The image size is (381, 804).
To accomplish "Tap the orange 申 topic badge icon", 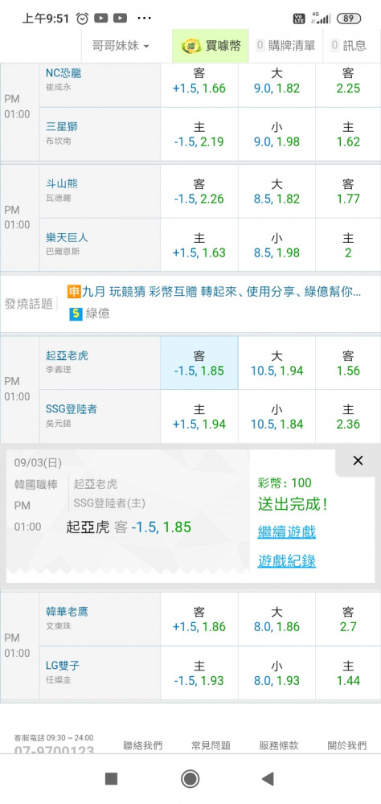I will (x=74, y=292).
